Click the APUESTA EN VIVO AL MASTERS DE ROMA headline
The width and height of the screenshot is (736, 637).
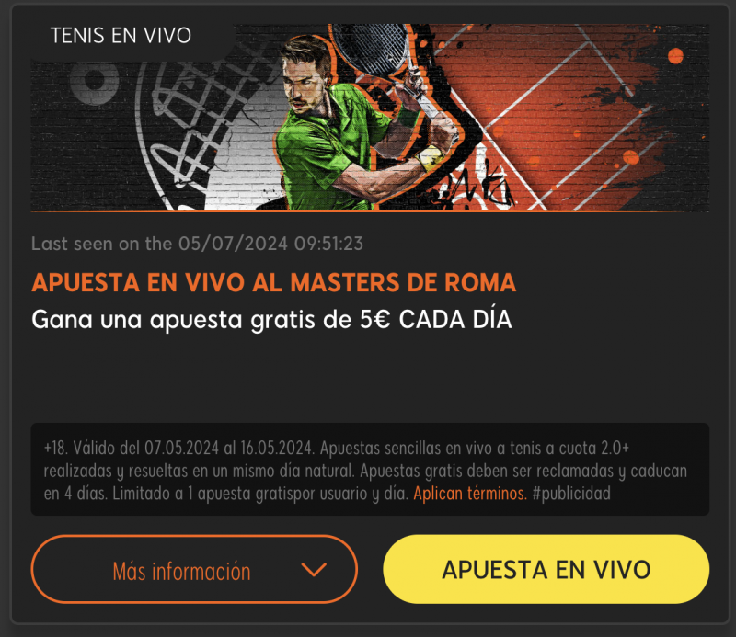coord(273,282)
